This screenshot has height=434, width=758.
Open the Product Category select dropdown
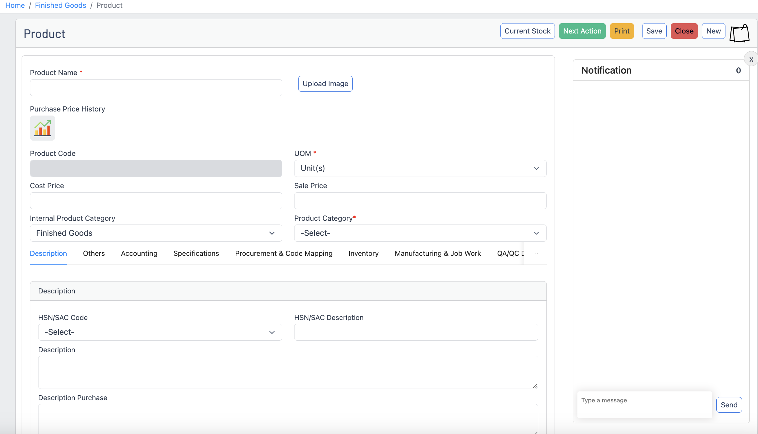420,233
